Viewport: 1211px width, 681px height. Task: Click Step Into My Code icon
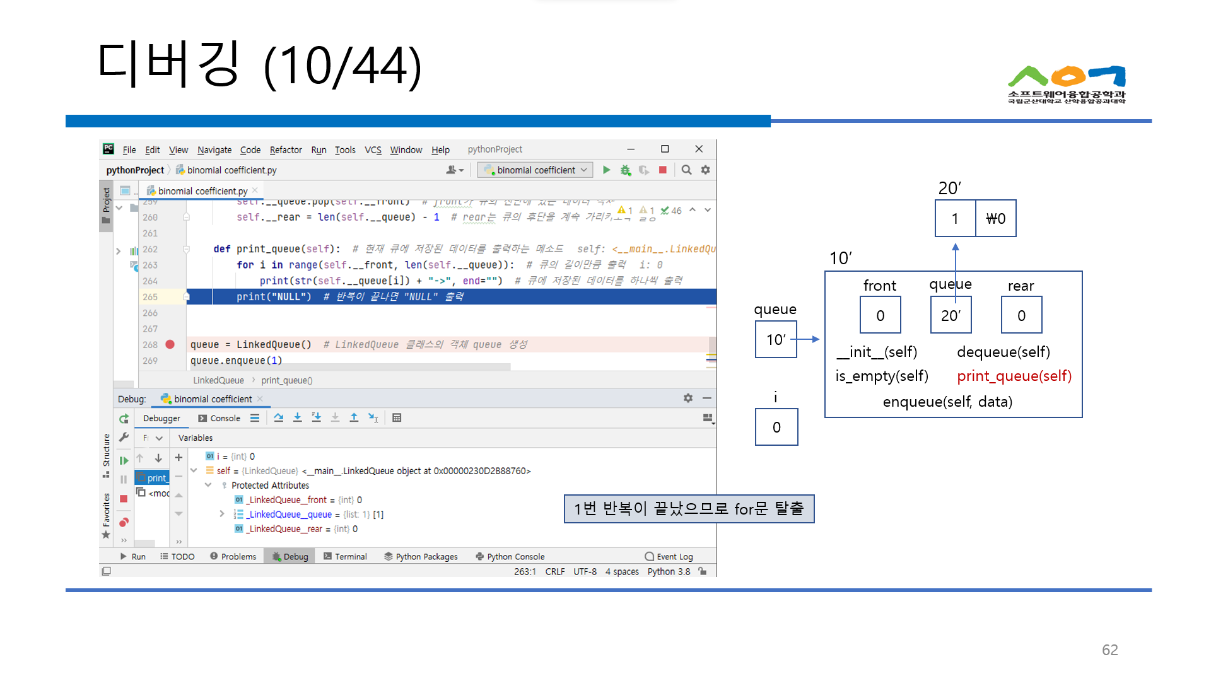click(x=317, y=418)
